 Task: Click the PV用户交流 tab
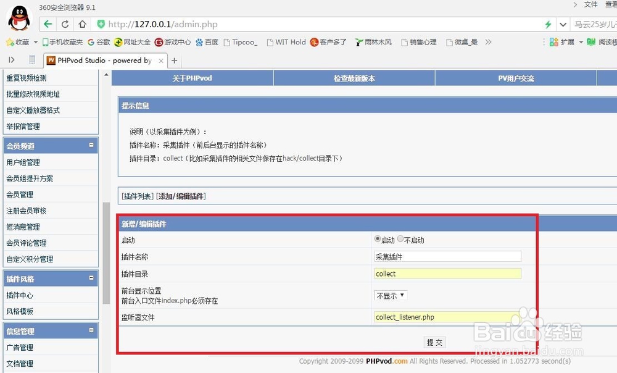(516, 78)
